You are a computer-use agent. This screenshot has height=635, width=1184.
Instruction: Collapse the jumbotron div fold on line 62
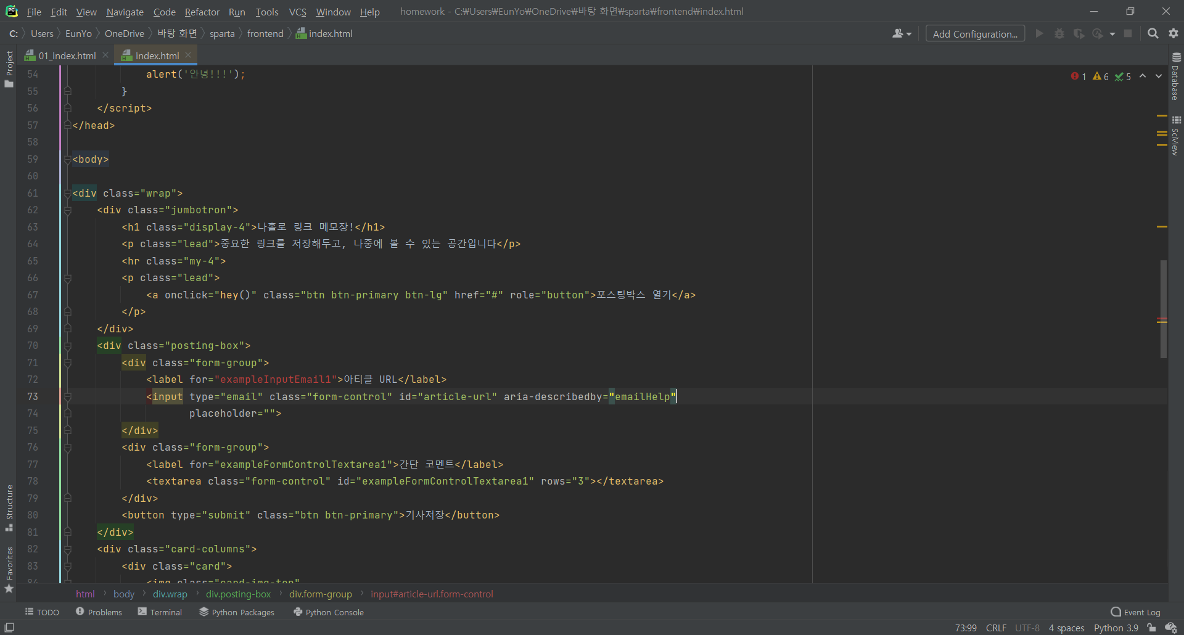click(x=68, y=210)
